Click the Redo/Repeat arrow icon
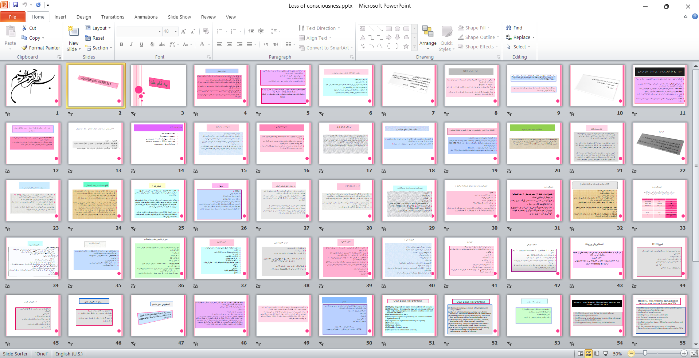Screen dimensions: 699x358 click(38, 5)
